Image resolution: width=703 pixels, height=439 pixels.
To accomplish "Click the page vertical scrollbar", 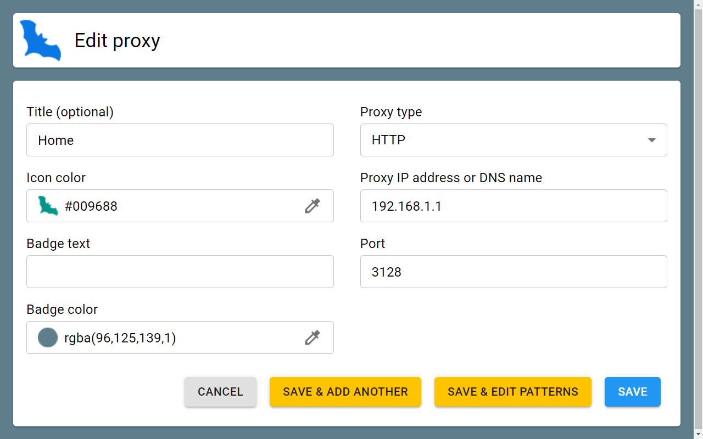I will coord(699,219).
